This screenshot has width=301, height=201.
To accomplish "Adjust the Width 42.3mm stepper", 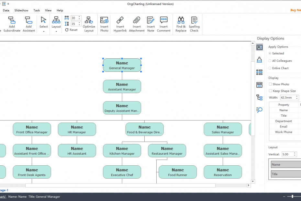I will (297, 98).
